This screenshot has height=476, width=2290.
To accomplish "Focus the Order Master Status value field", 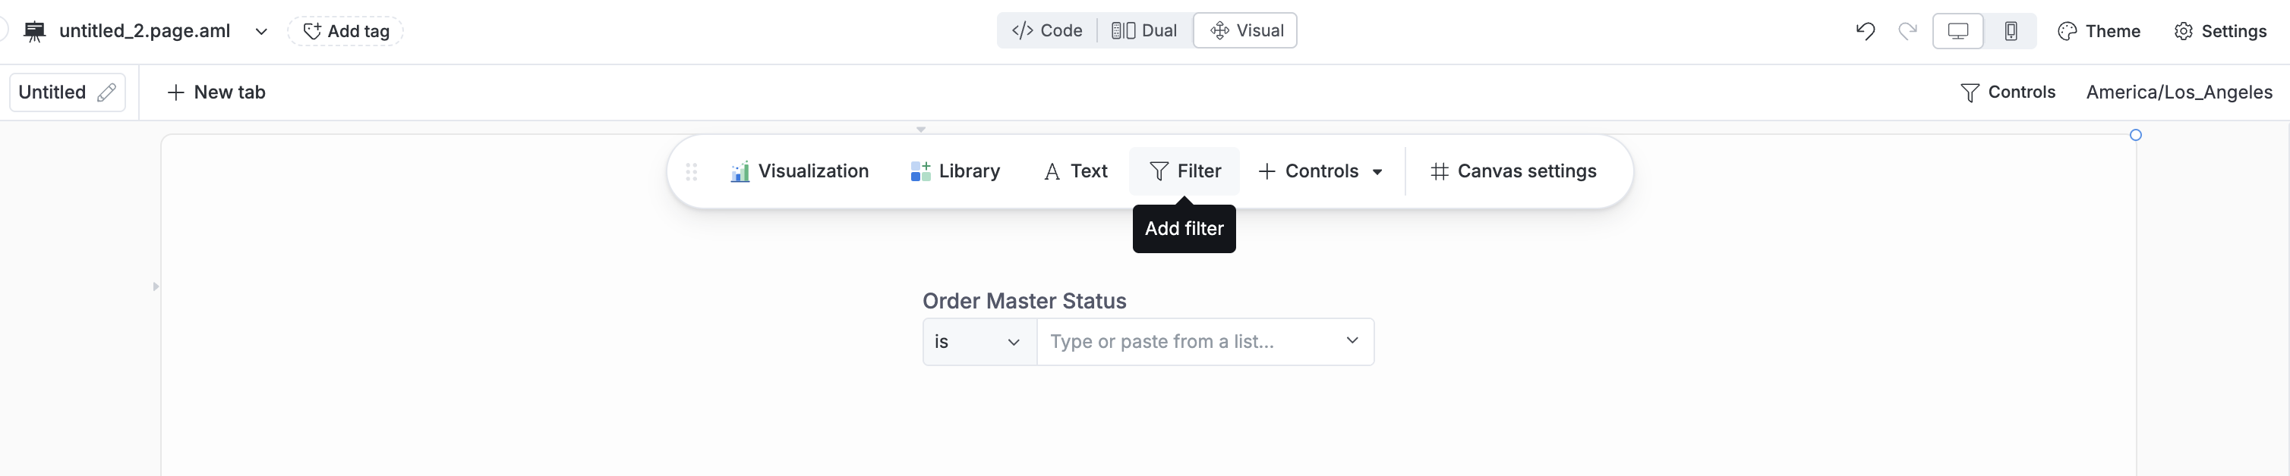I will coord(1191,342).
